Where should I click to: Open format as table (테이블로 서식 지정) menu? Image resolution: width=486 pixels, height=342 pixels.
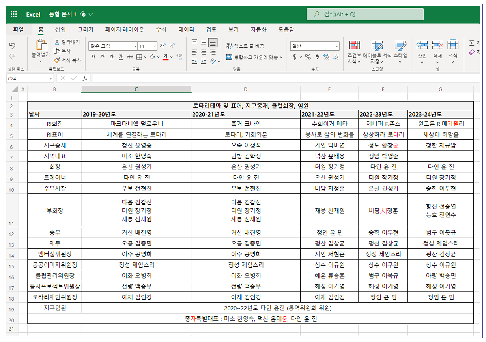pyautogui.click(x=377, y=52)
